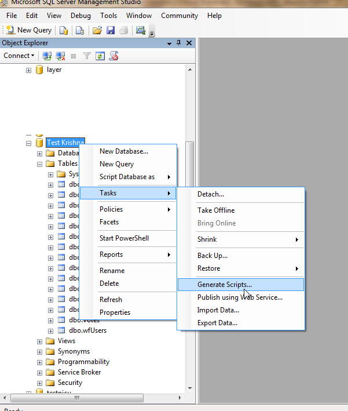Close the Object Explorer panel
The height and width of the screenshot is (411, 348).
click(189, 43)
